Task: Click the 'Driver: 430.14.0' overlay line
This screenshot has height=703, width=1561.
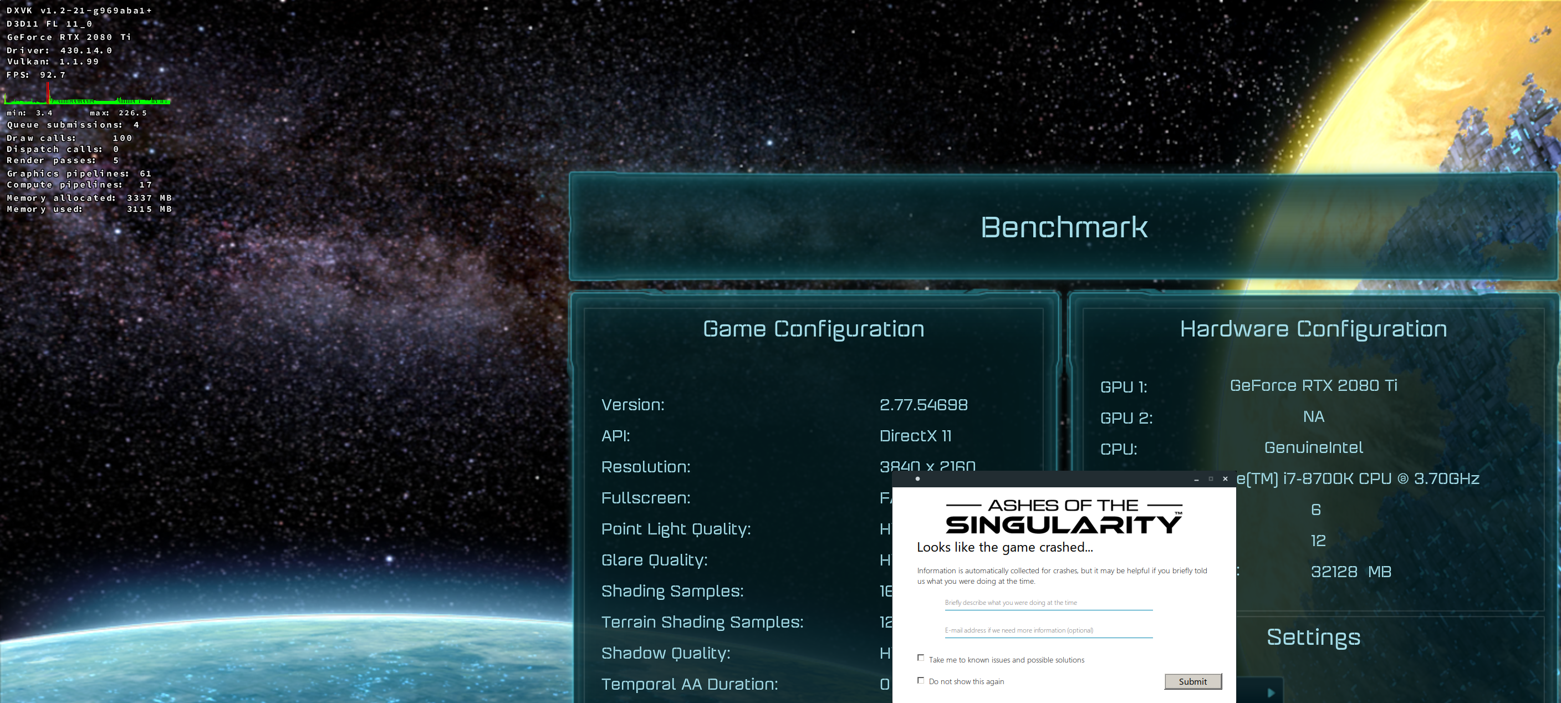Action: (x=59, y=50)
